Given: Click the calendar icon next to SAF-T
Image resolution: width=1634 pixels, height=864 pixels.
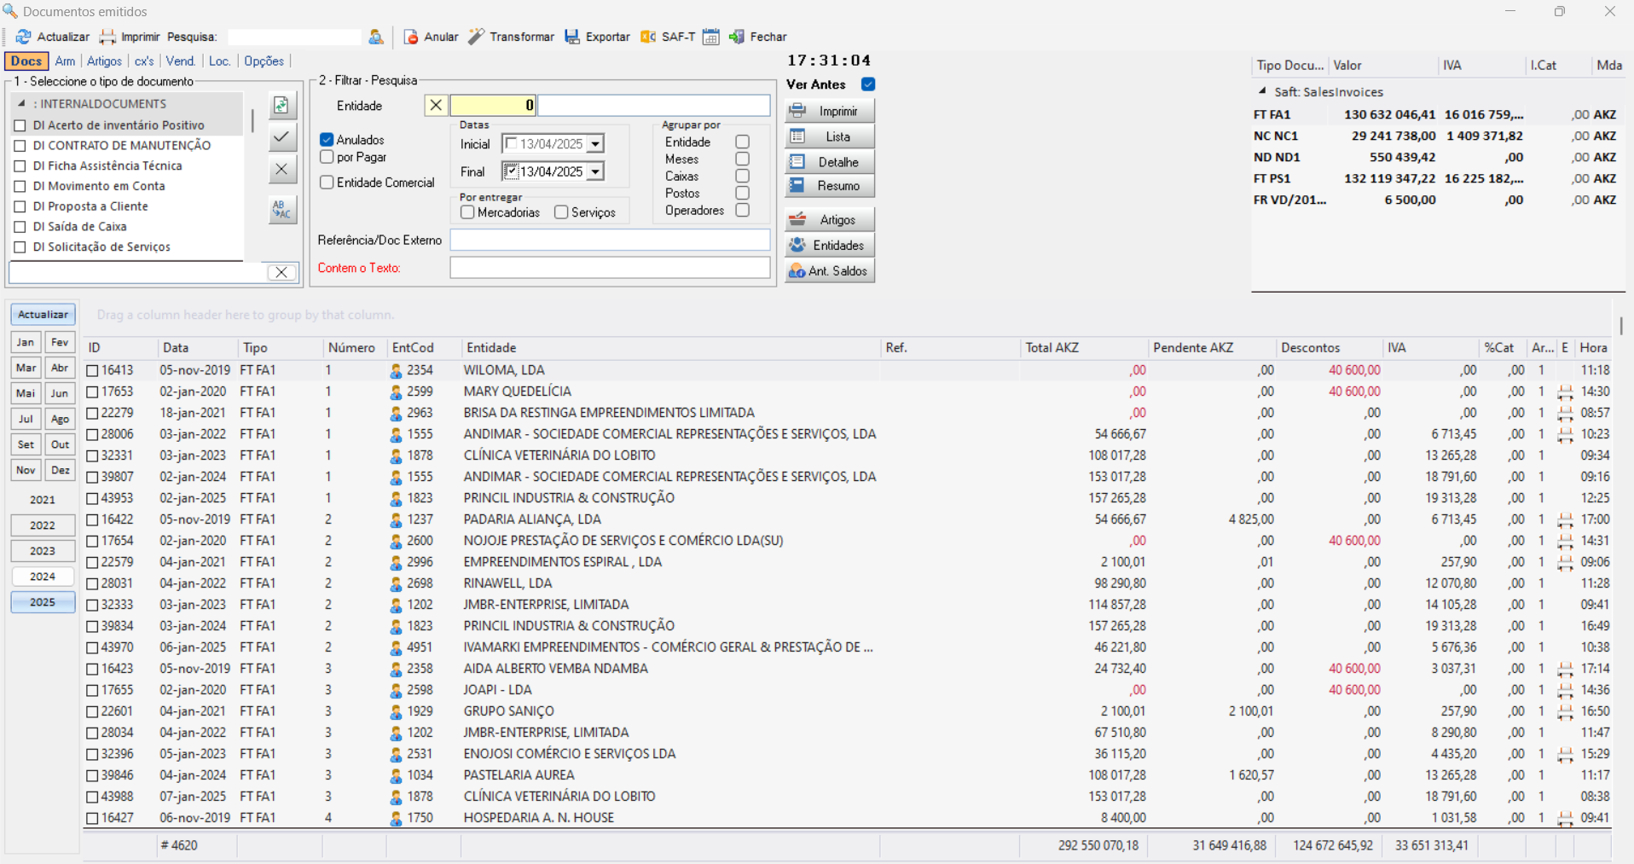Looking at the screenshot, I should [711, 37].
